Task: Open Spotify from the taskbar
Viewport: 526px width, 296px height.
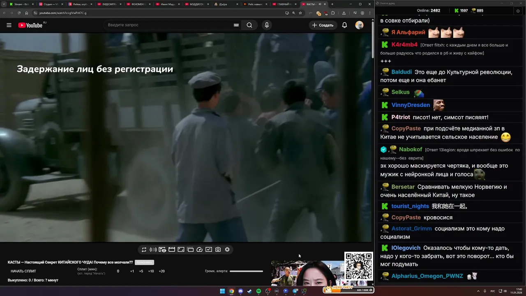Action: pos(258,291)
